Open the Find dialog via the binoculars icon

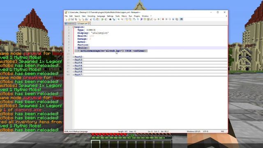click(110, 19)
